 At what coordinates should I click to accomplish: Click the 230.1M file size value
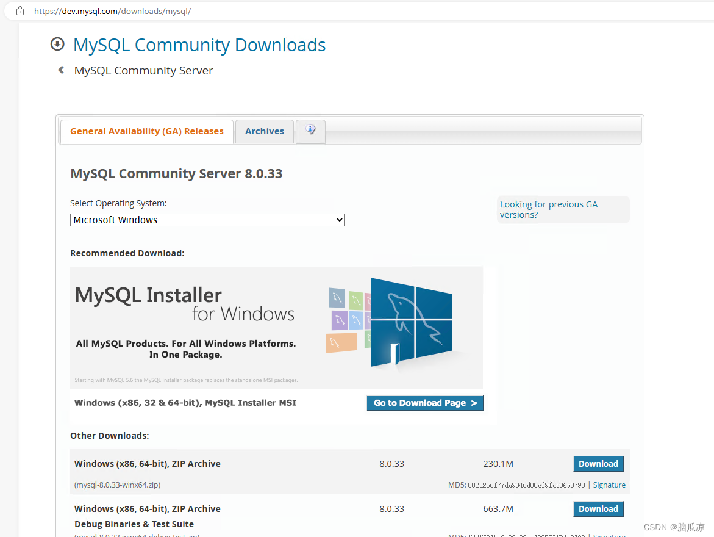click(498, 464)
